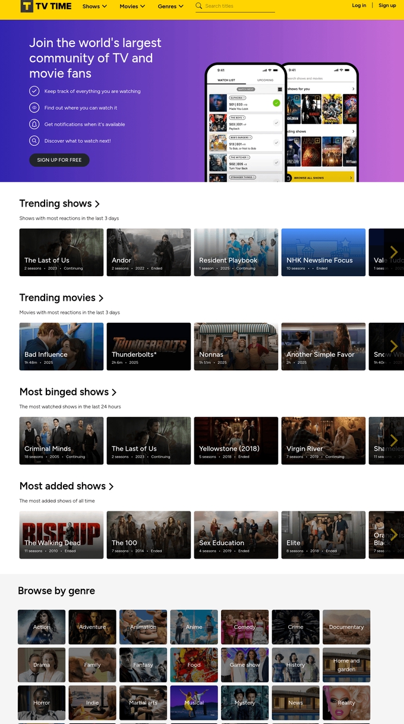Image resolution: width=404 pixels, height=724 pixels.
Task: Open the Nonnas movie card
Action: point(236,346)
